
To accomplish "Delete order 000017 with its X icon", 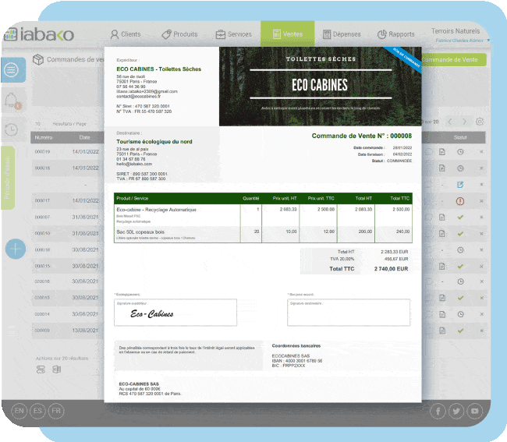I will [x=481, y=201].
